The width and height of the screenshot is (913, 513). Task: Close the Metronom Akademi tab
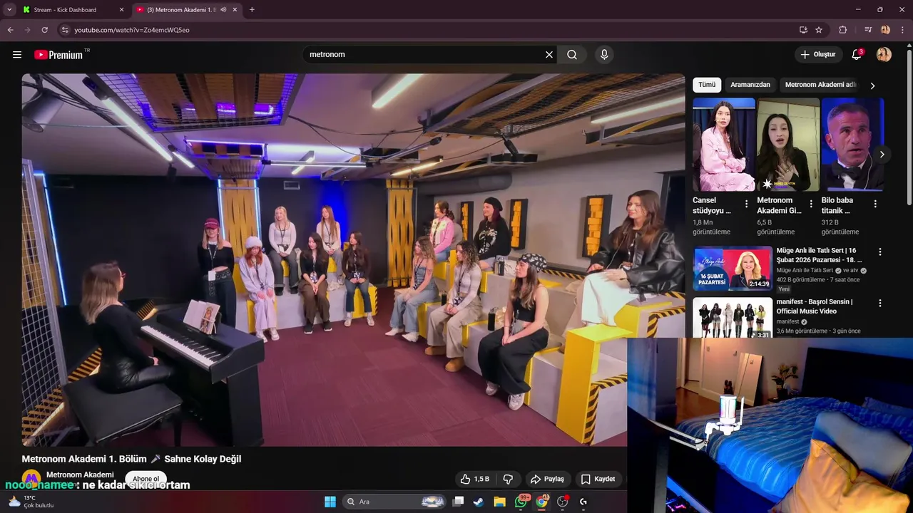[235, 10]
